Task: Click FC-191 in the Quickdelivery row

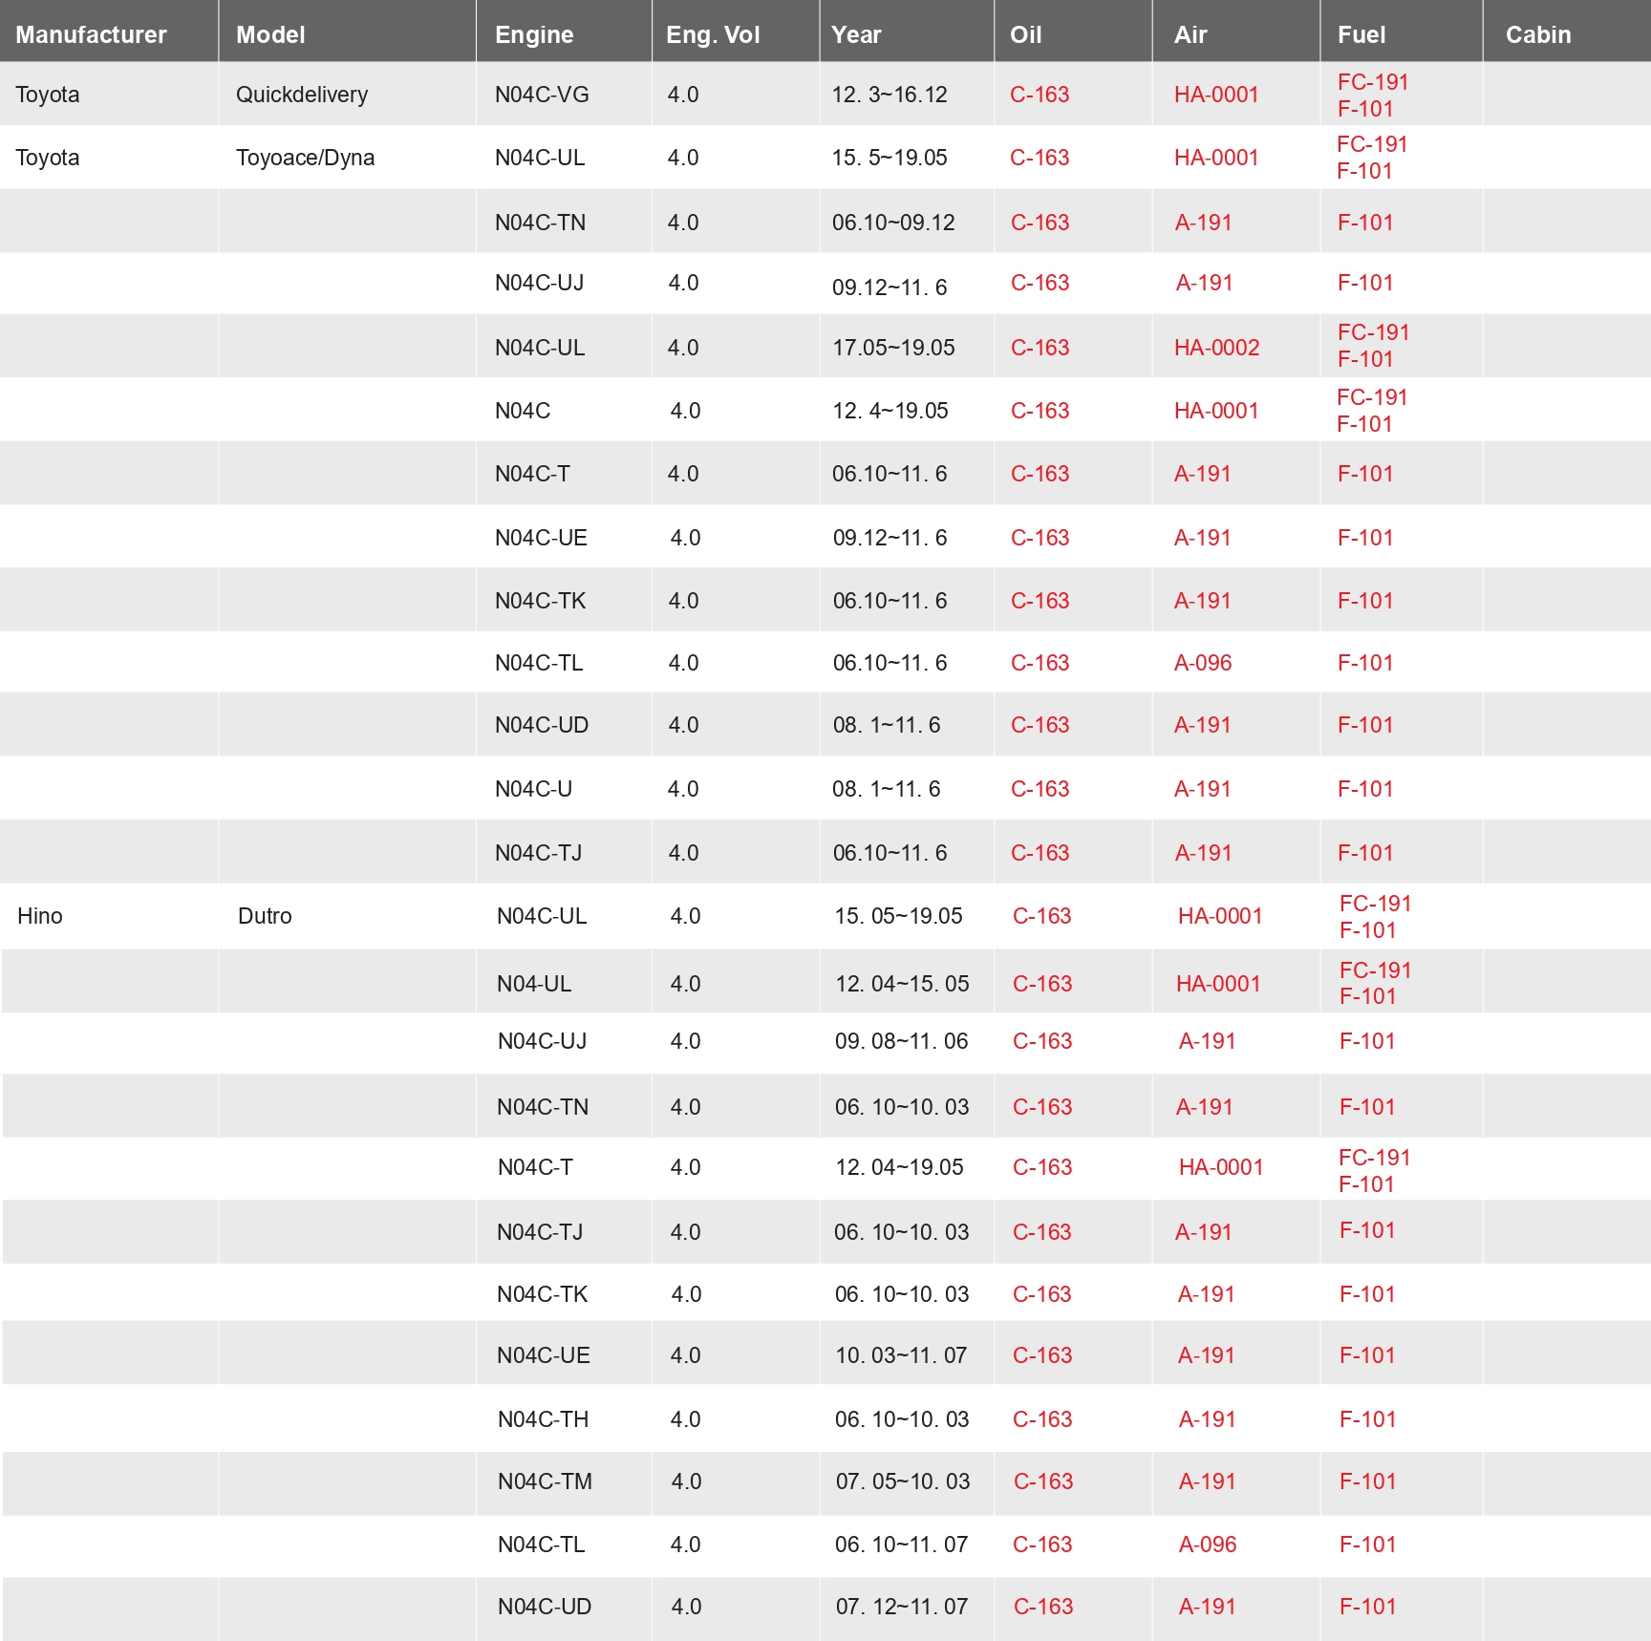Action: click(1373, 82)
